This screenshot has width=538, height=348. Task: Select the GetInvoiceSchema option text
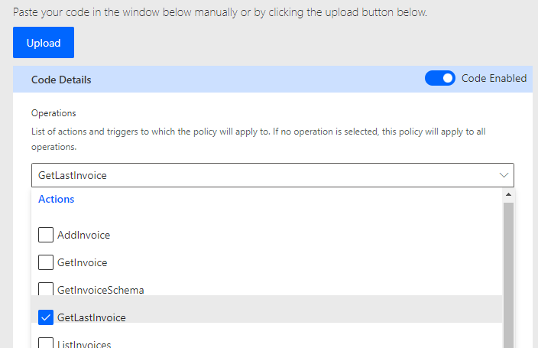[x=100, y=290]
